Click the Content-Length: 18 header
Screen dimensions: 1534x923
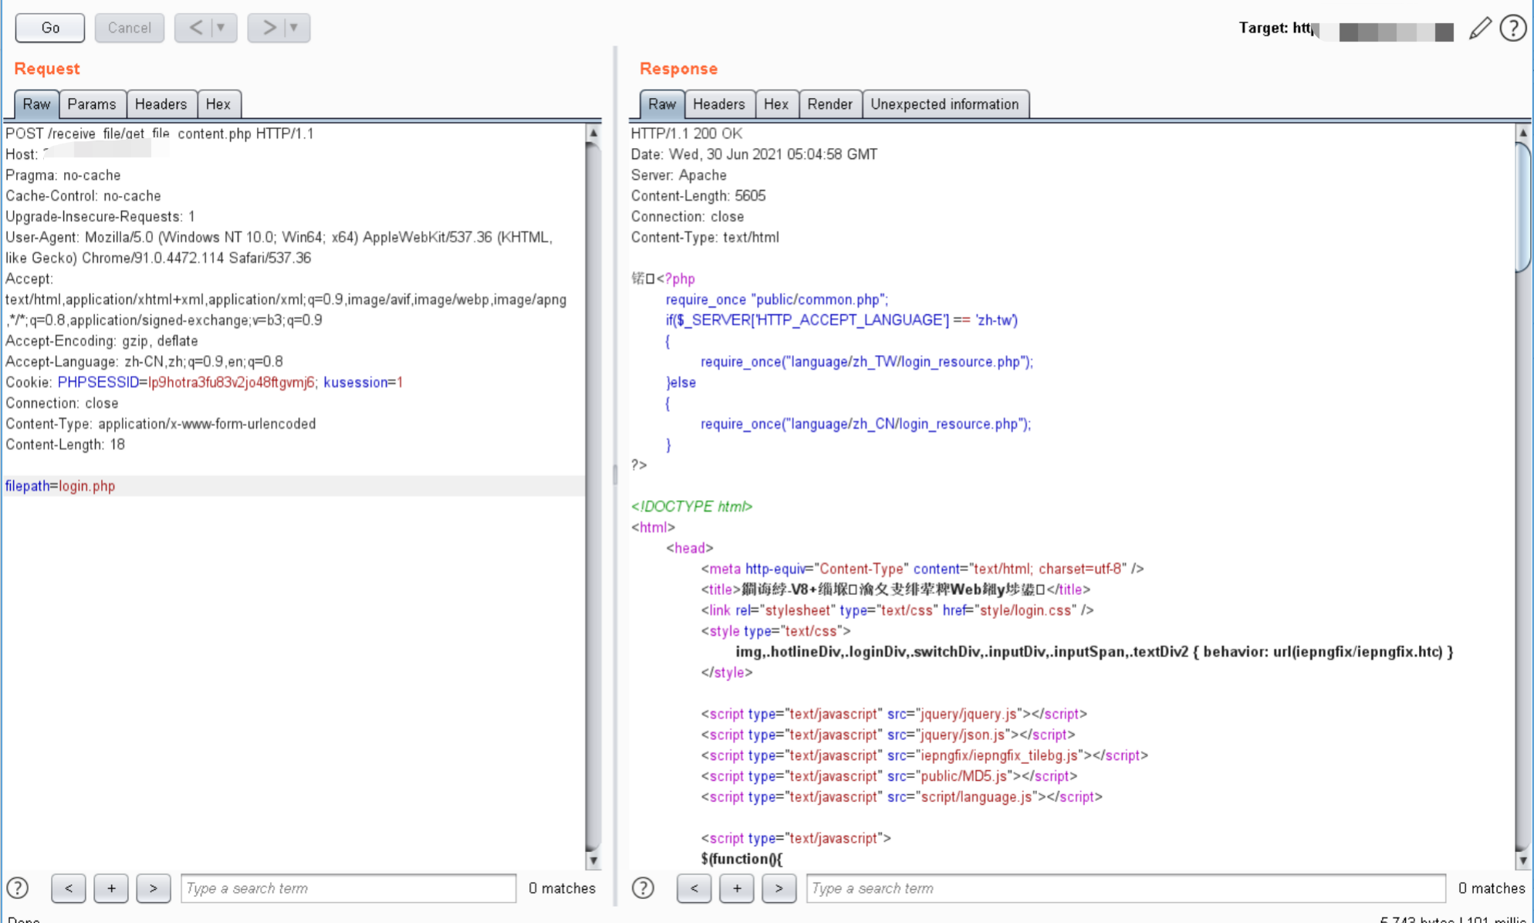pos(65,445)
